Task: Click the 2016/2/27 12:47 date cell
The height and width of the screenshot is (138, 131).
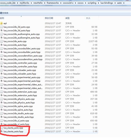Action: tap(53, 23)
